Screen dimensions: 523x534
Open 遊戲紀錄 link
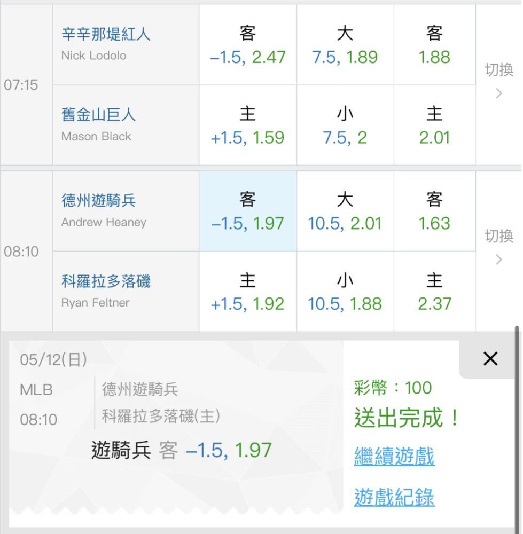394,497
